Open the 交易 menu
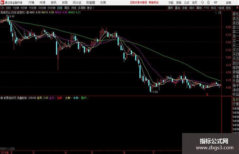This screenshot has width=239, height=154. [x=103, y=3]
